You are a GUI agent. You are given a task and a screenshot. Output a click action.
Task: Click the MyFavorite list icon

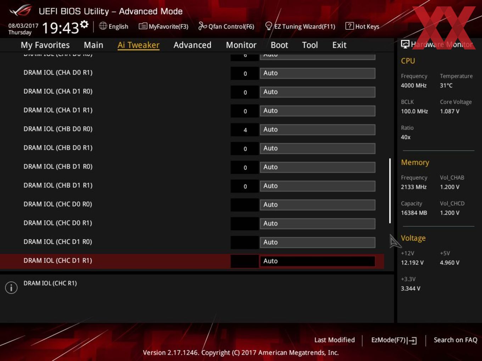[143, 26]
